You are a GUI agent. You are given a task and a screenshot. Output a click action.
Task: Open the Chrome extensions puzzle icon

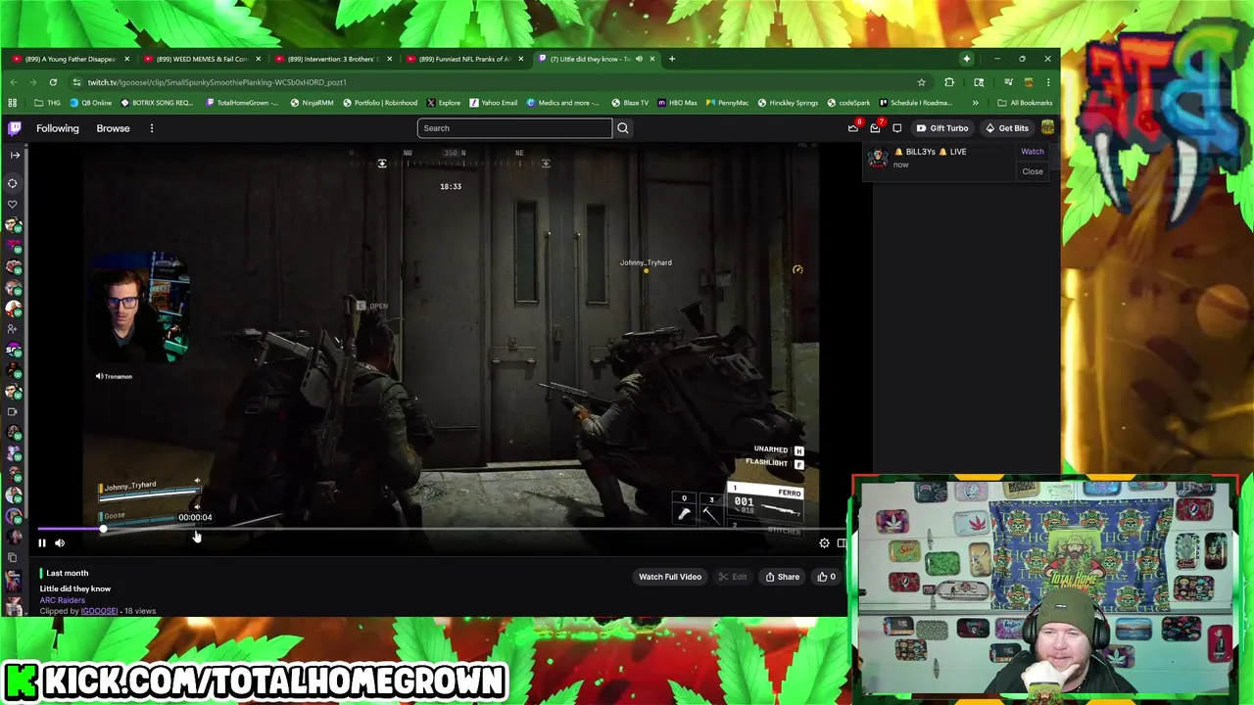(948, 82)
